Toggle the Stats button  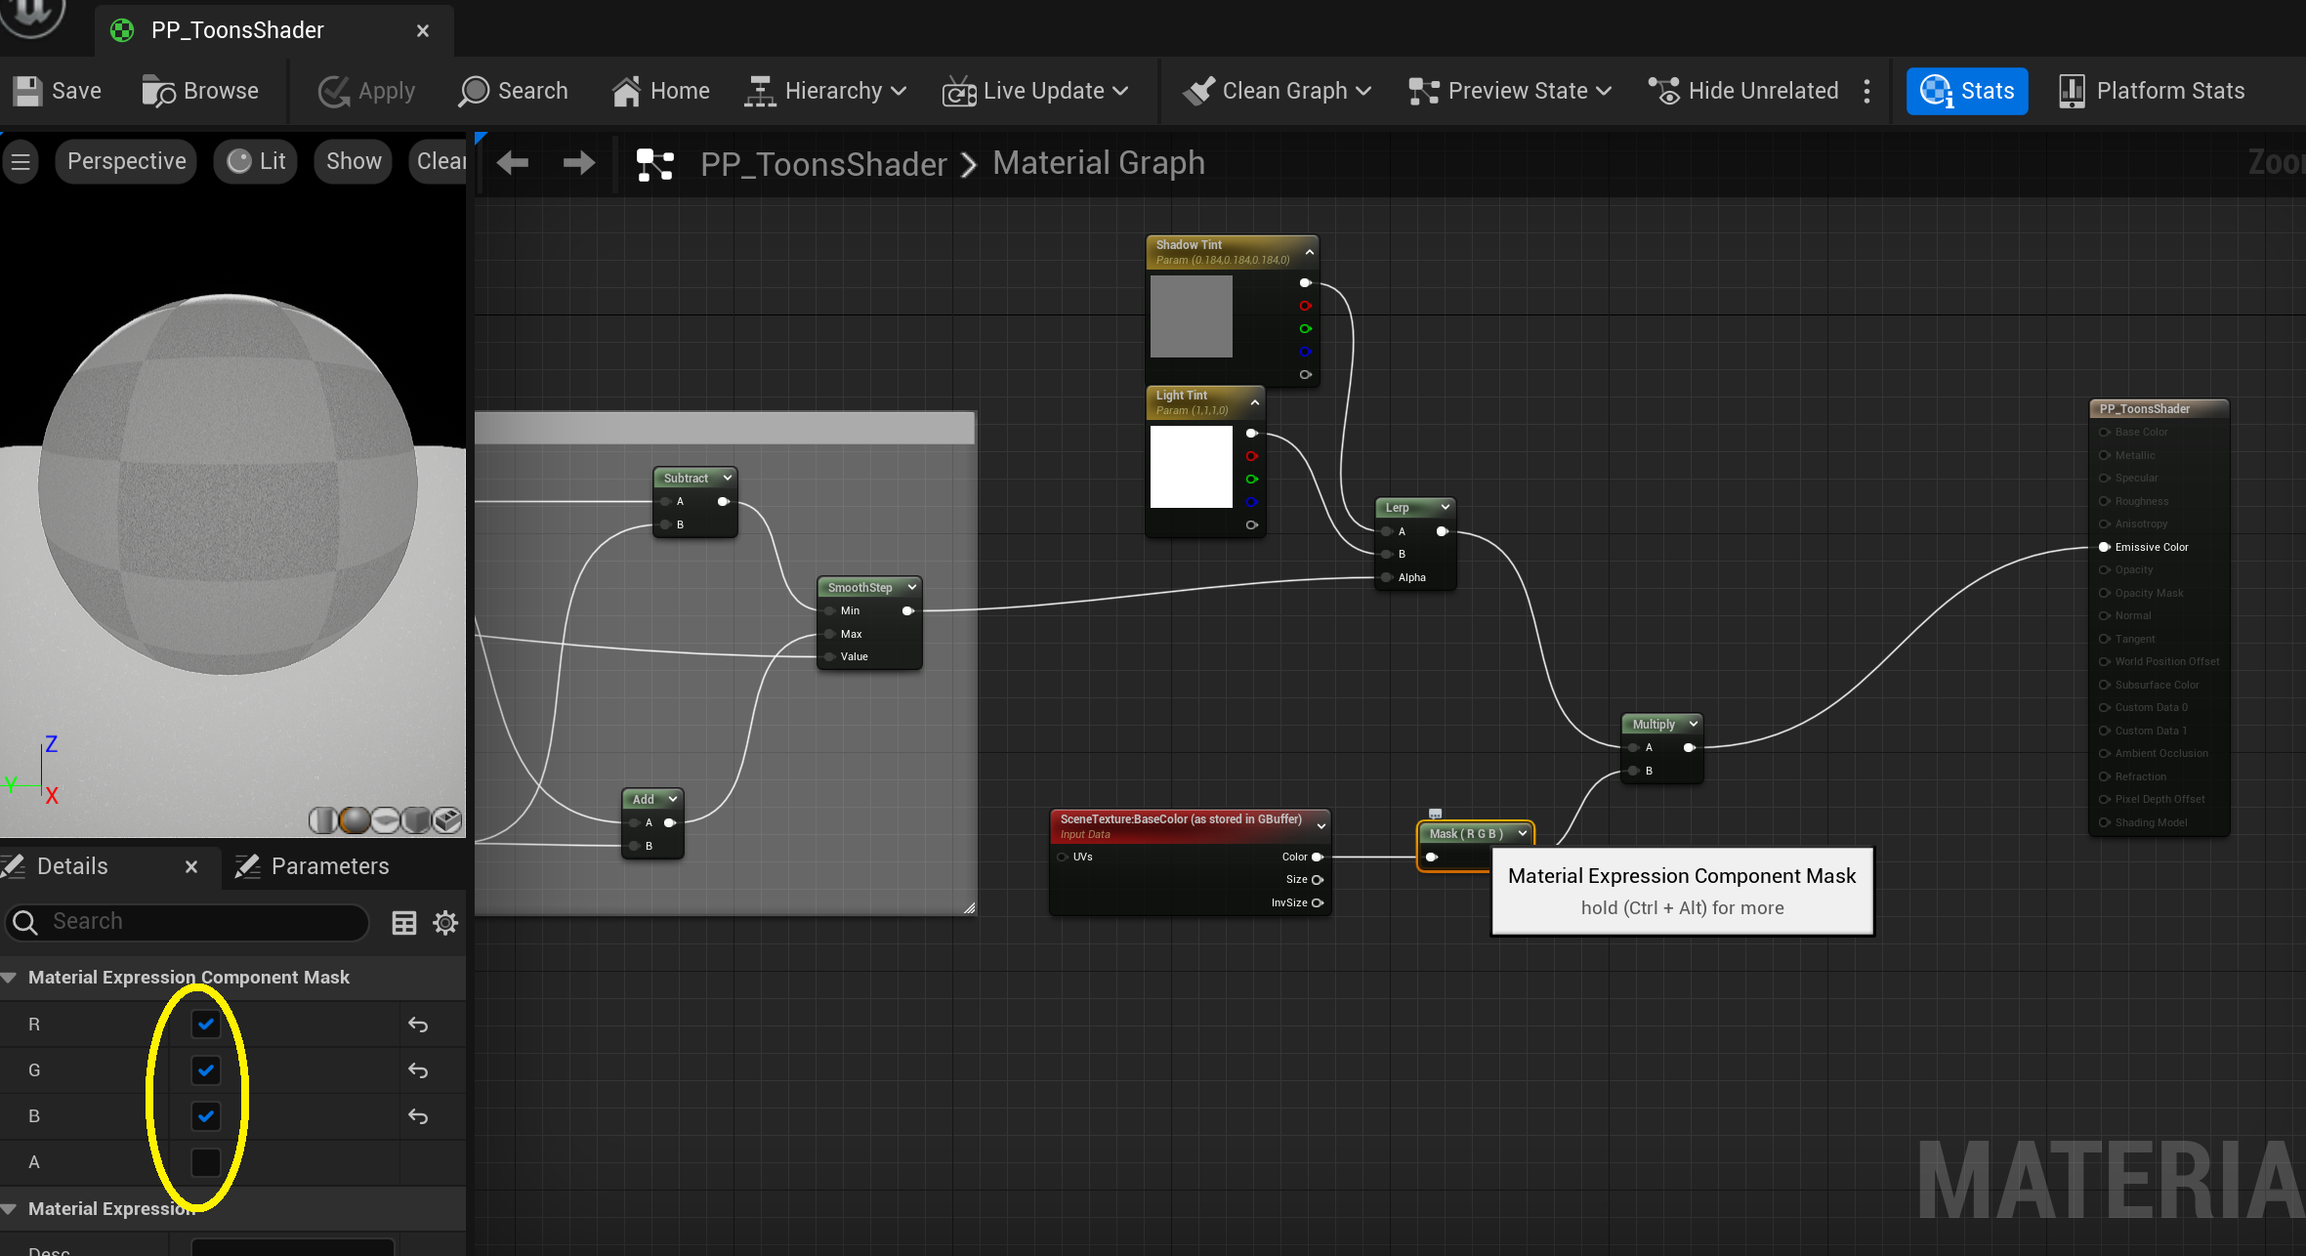coord(1966,91)
